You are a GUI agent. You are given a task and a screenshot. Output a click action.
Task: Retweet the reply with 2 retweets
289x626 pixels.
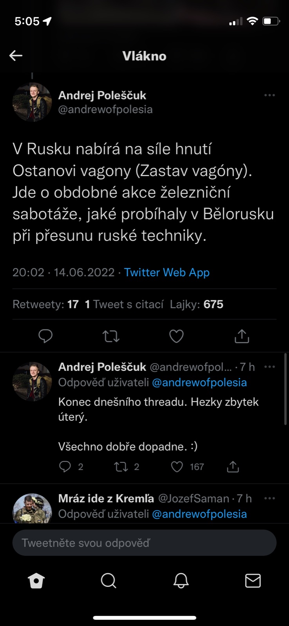(x=121, y=466)
